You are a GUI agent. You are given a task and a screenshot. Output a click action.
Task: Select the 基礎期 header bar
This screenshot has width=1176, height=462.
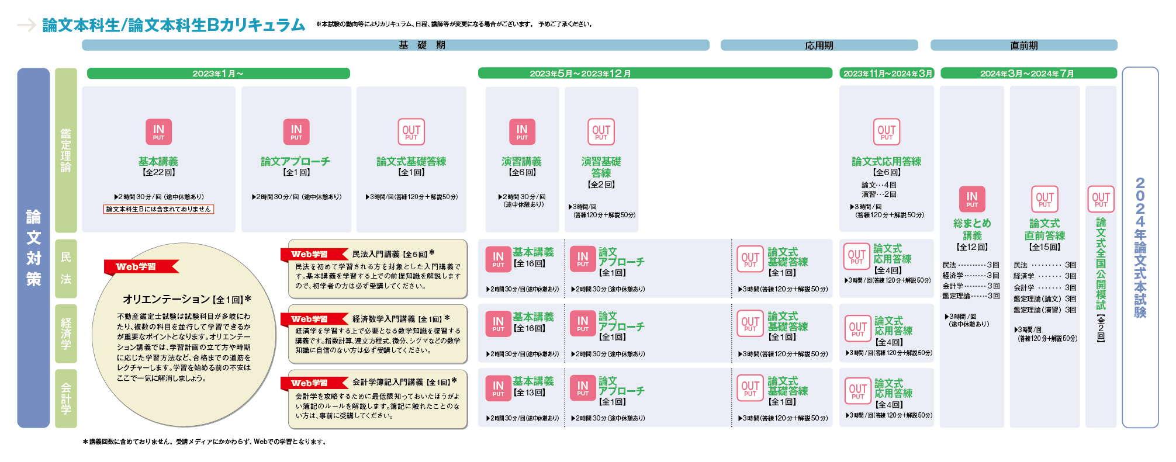click(x=395, y=45)
